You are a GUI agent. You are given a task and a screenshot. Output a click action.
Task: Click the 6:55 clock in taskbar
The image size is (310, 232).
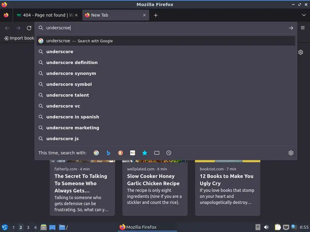pos(304,227)
